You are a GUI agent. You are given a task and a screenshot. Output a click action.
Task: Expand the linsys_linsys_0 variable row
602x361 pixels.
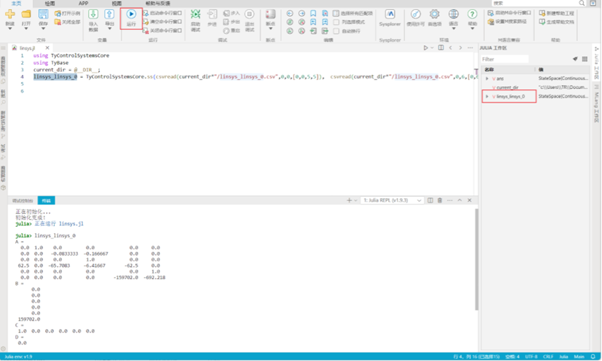coord(487,96)
